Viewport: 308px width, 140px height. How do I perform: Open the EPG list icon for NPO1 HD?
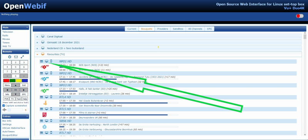(x=42, y=61)
